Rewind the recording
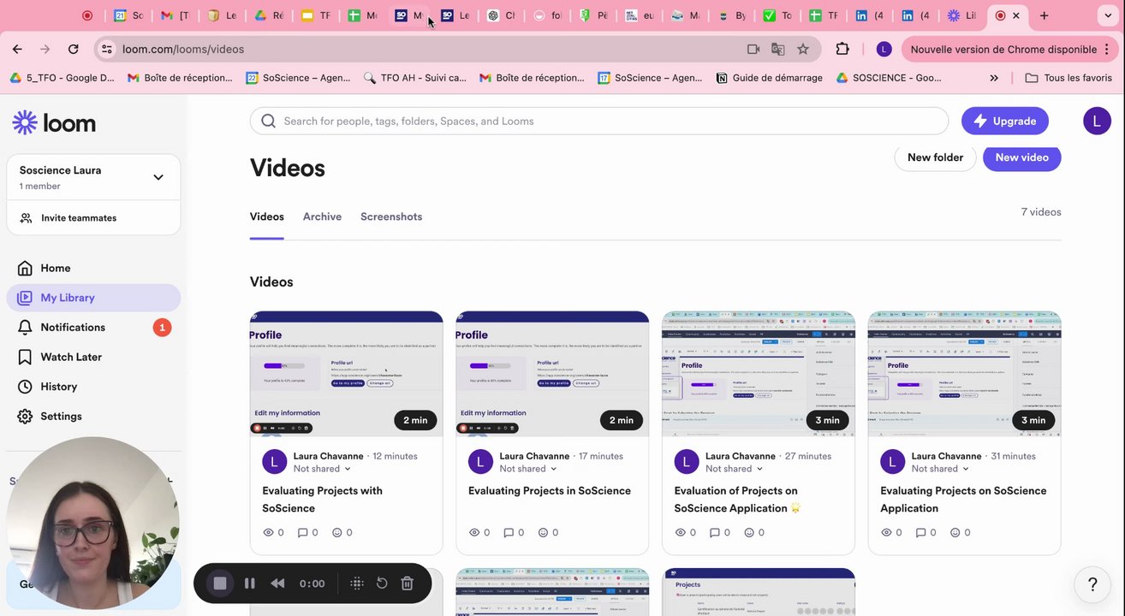 coord(277,583)
